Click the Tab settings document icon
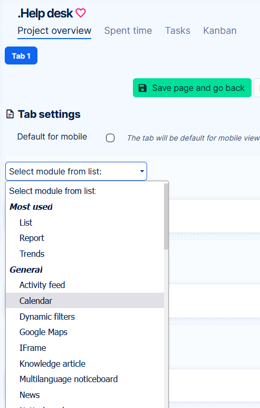260x408 pixels. [10, 114]
